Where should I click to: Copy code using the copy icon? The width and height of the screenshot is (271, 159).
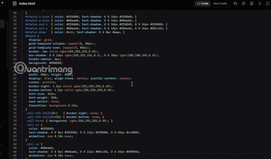(243, 3)
